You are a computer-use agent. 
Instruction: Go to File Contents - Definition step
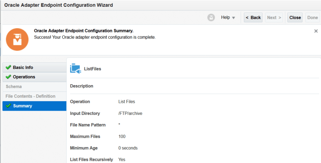click(30, 96)
